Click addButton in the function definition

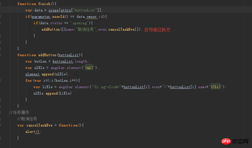pos(47,55)
